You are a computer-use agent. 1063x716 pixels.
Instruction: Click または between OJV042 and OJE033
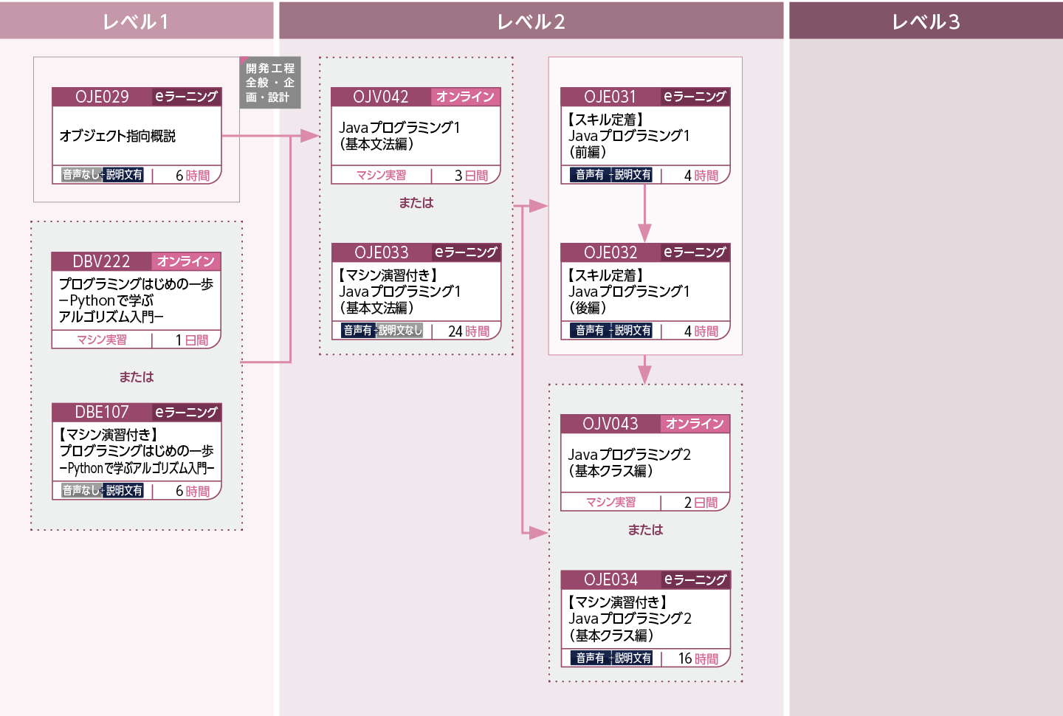pos(416,203)
